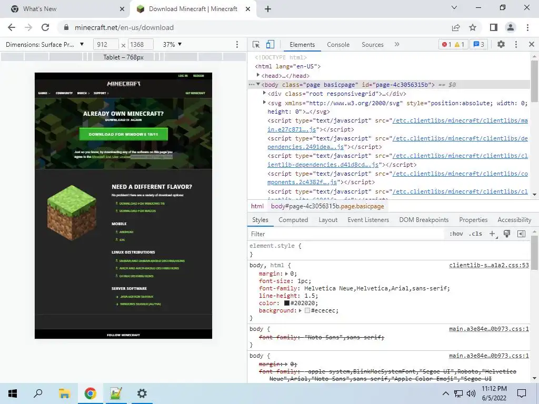The width and height of the screenshot is (539, 404).
Task: Close the What's New tab
Action: click(x=122, y=9)
